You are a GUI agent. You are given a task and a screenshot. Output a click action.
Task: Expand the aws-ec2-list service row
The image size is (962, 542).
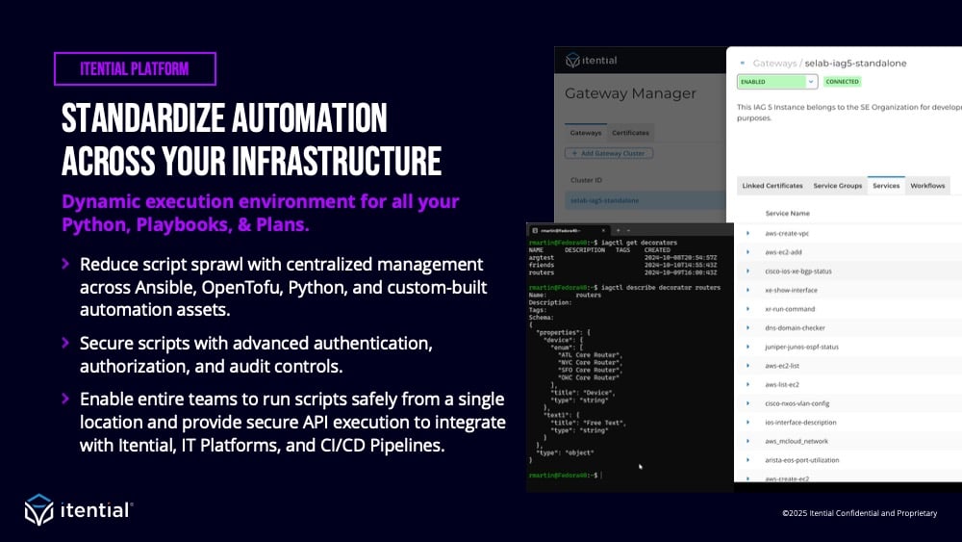747,366
